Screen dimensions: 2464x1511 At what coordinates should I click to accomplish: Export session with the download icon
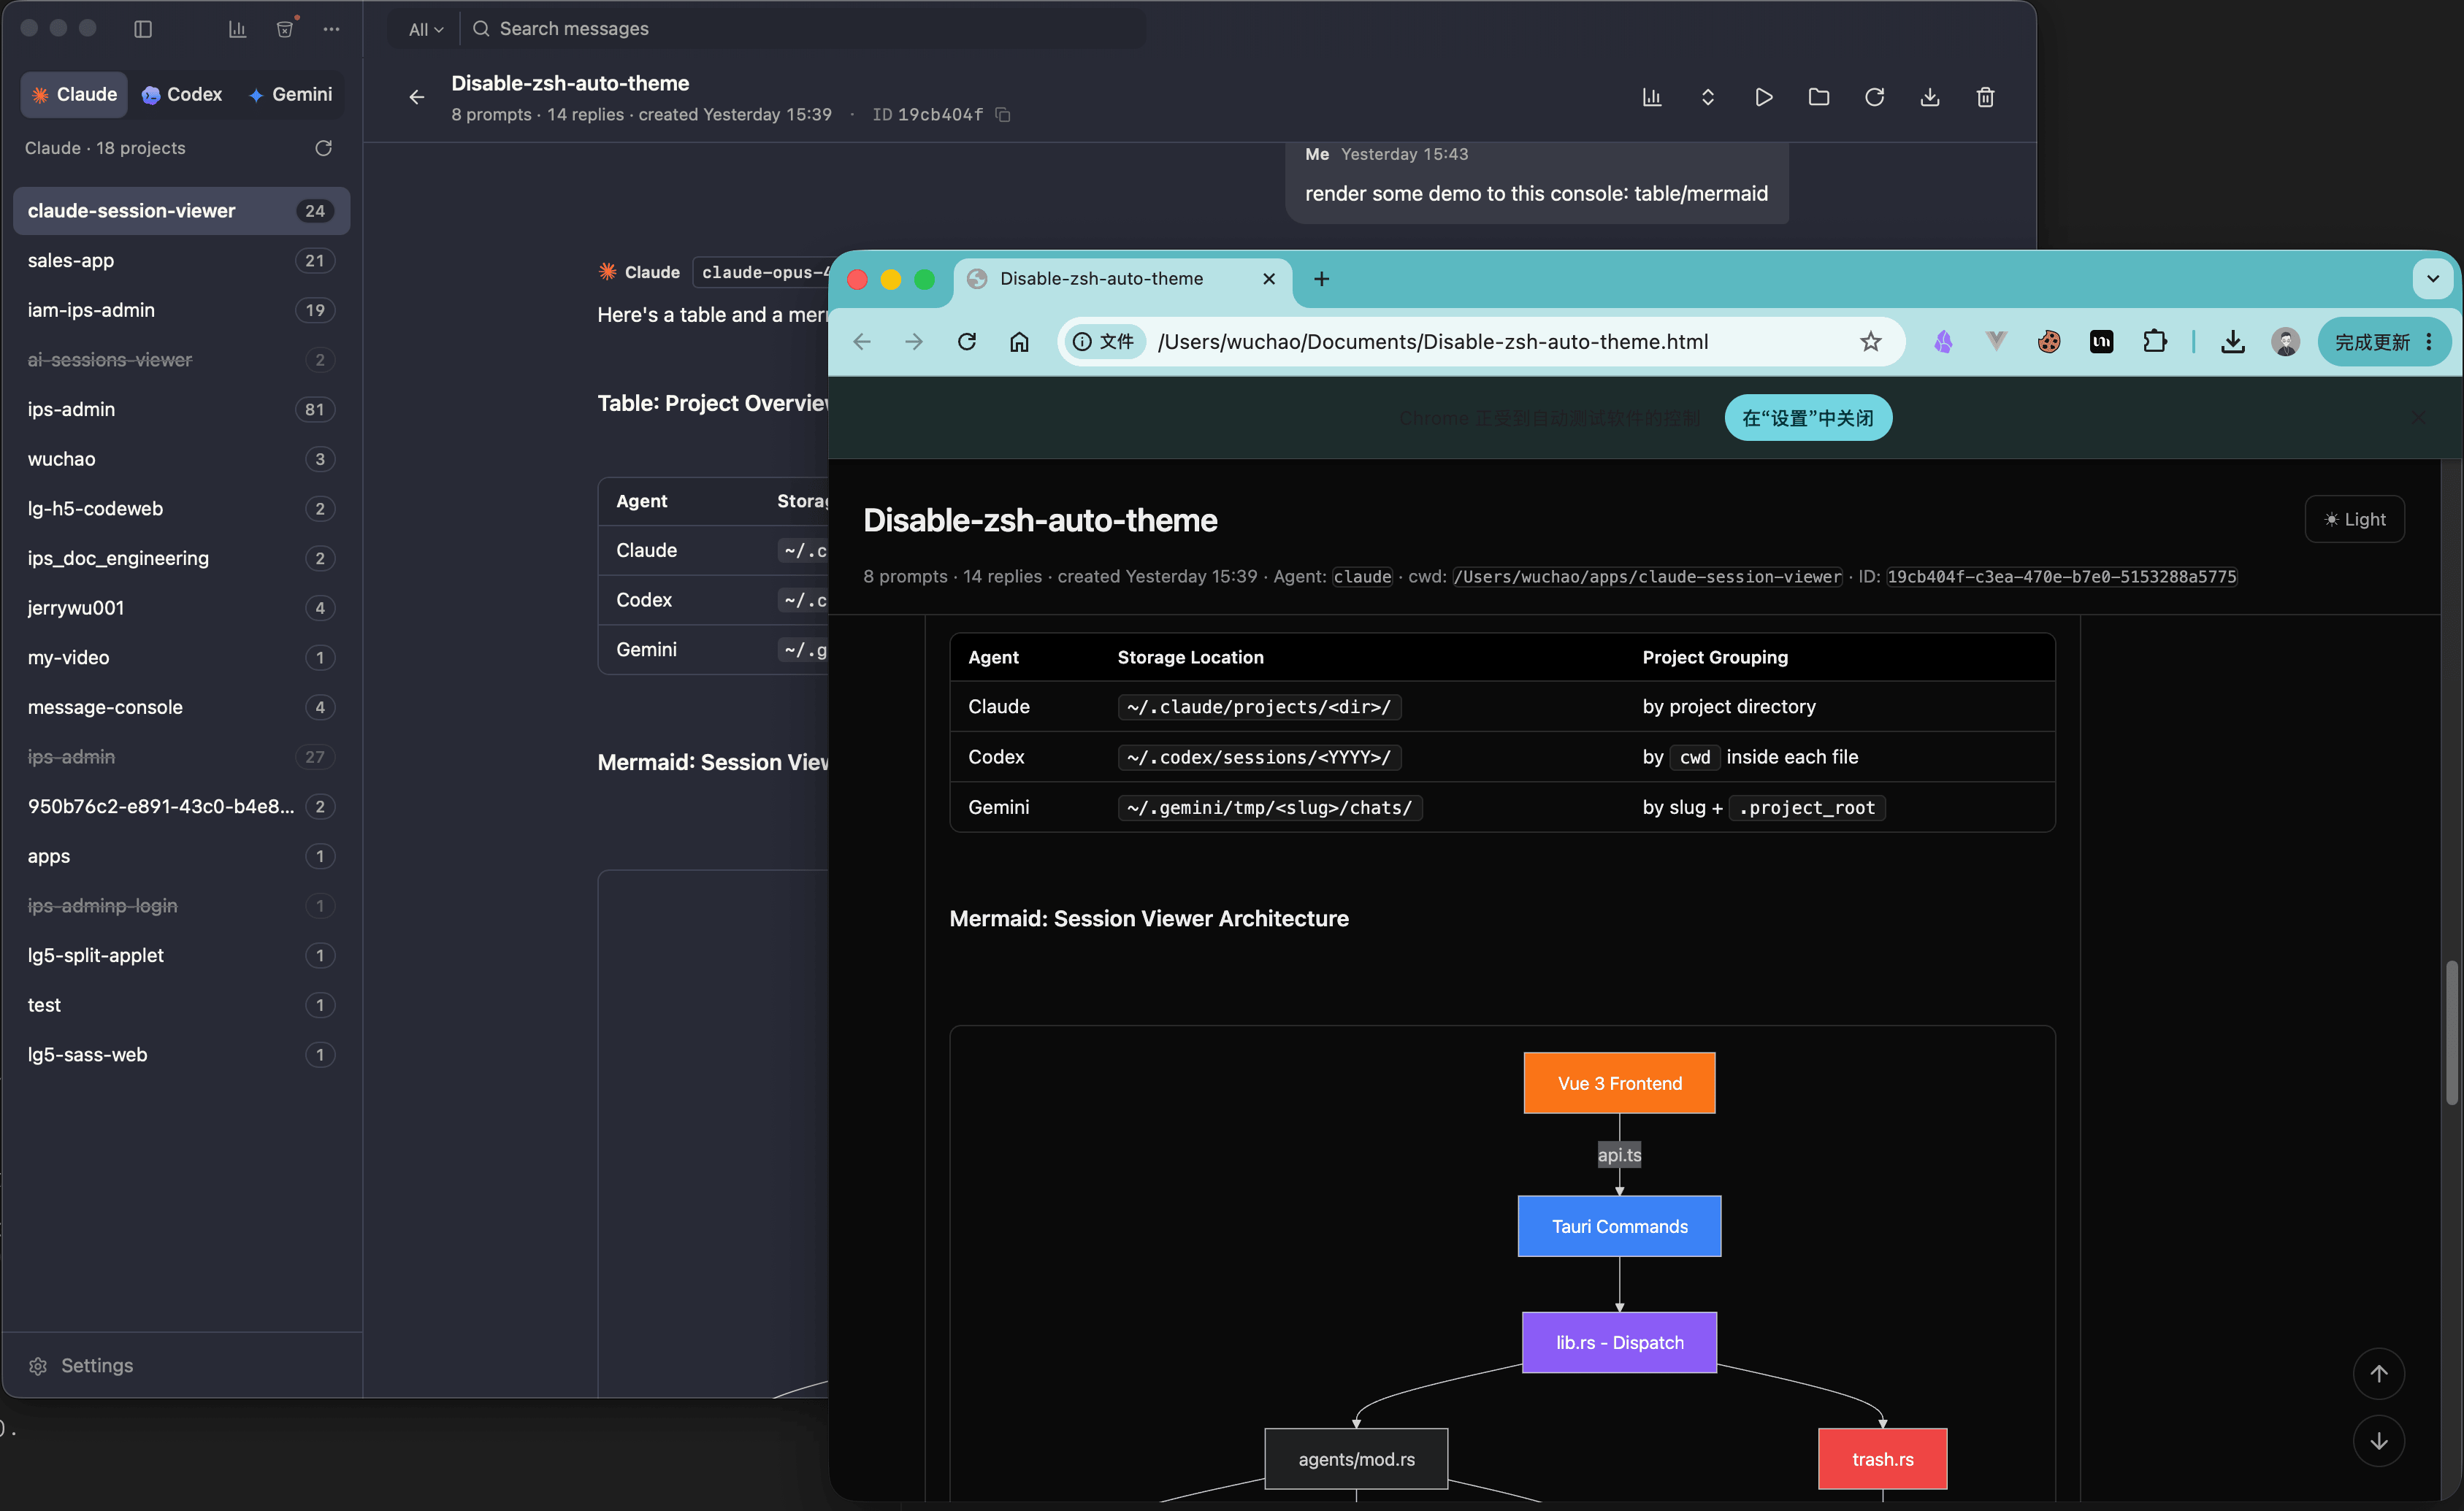[x=1930, y=97]
